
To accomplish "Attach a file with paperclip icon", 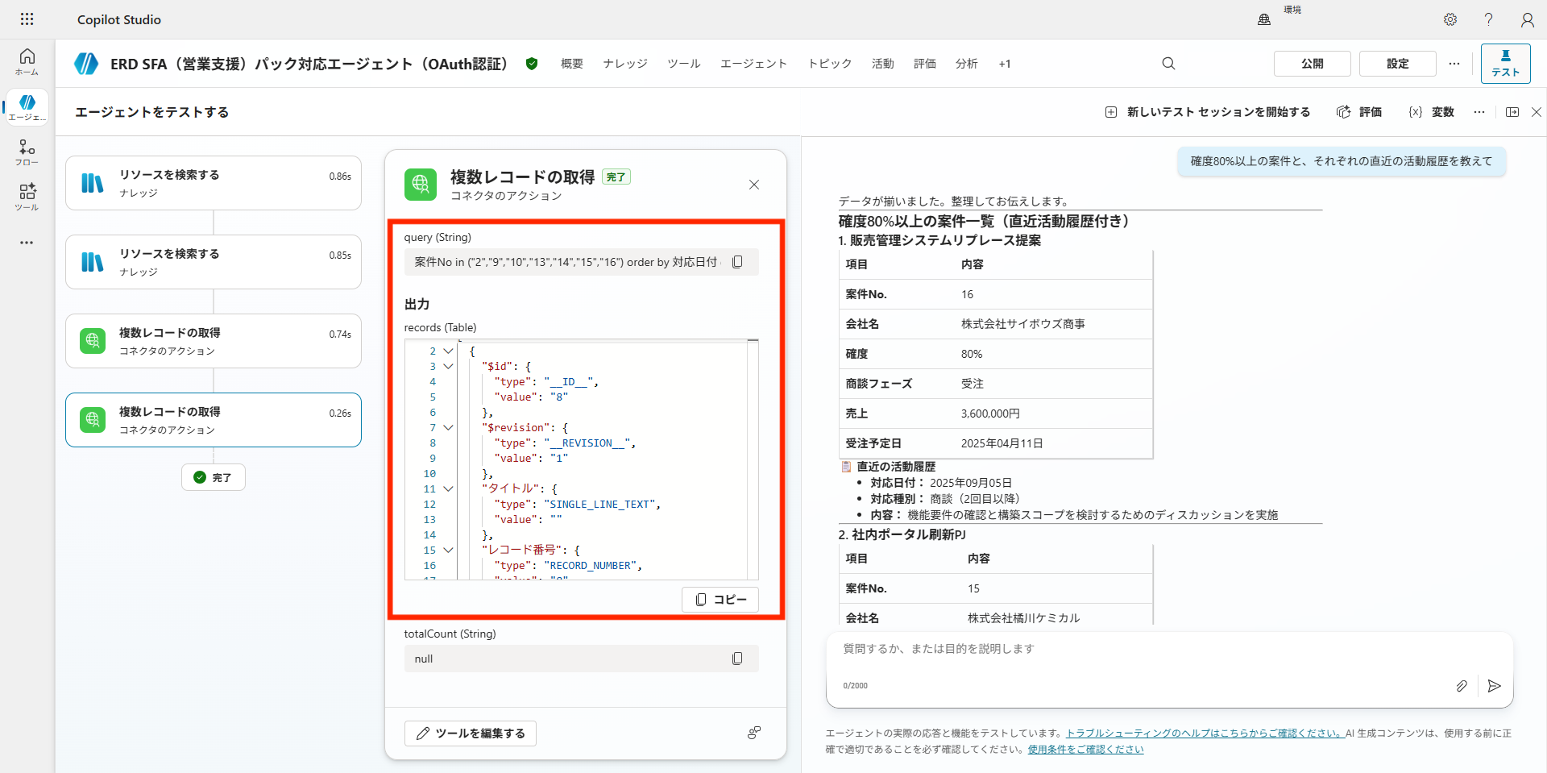I will (x=1462, y=686).
